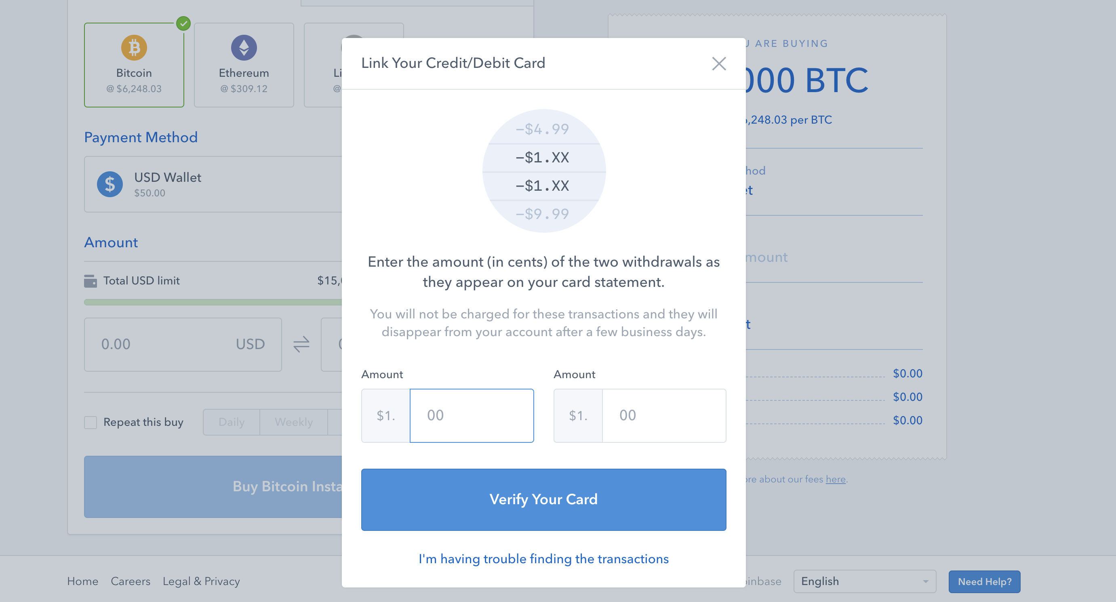Click the Ethereum cryptocurrency icon
Screen dimensions: 1116x602
244,49
